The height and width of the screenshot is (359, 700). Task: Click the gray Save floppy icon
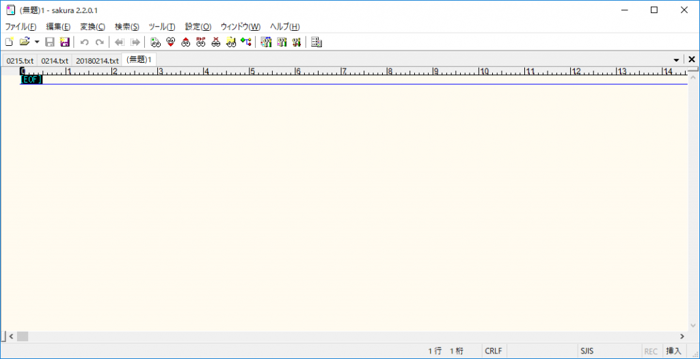(x=50, y=42)
